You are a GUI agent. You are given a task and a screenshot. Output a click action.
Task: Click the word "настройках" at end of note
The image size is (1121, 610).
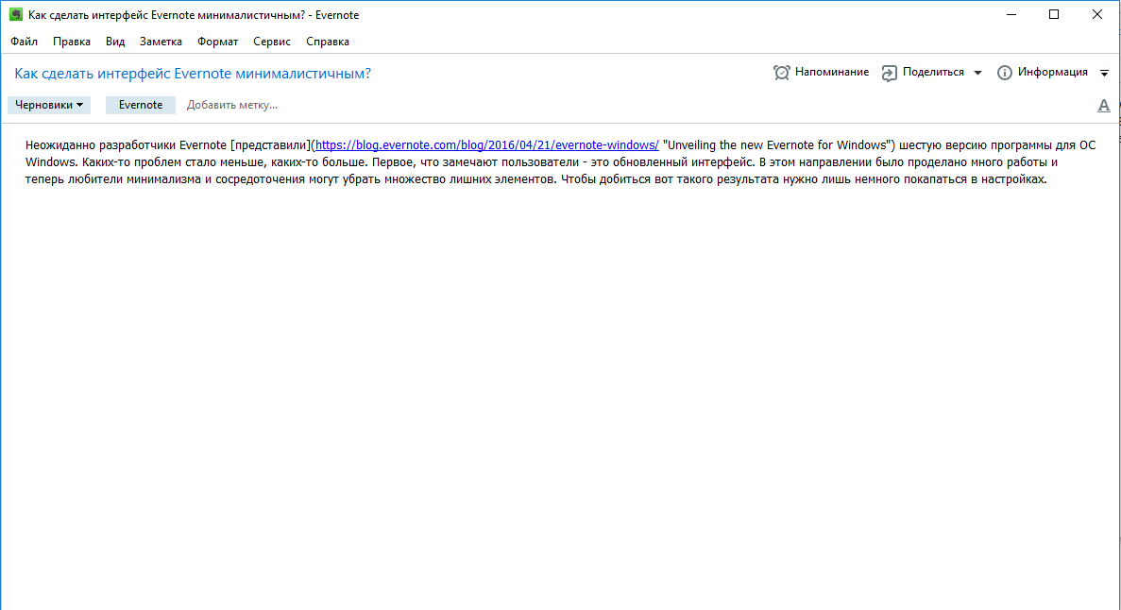1013,179
